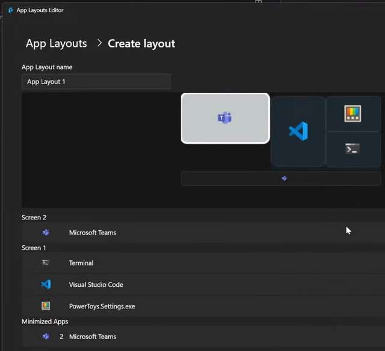Click the PowerToys icon in the preview tile
This screenshot has height=351, width=385.
tap(353, 113)
